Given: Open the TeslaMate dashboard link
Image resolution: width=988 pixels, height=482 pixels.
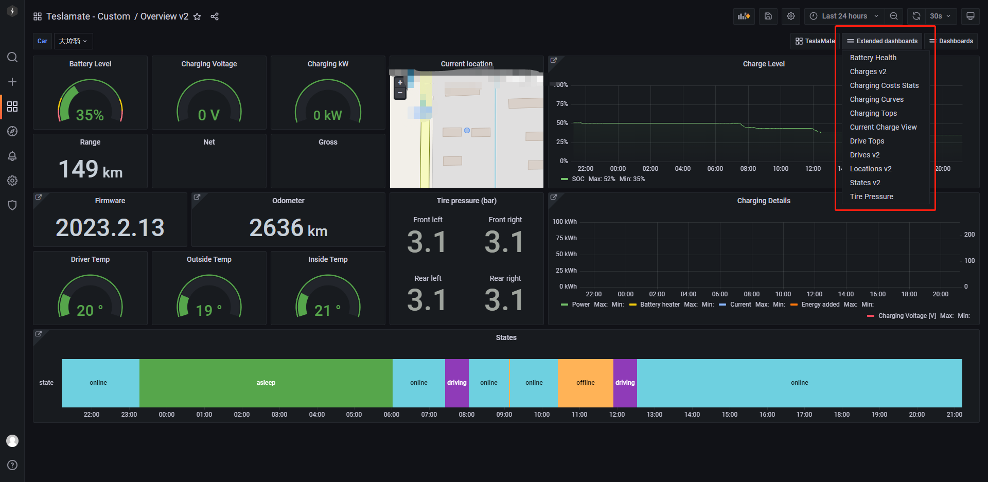Looking at the screenshot, I should pos(815,41).
